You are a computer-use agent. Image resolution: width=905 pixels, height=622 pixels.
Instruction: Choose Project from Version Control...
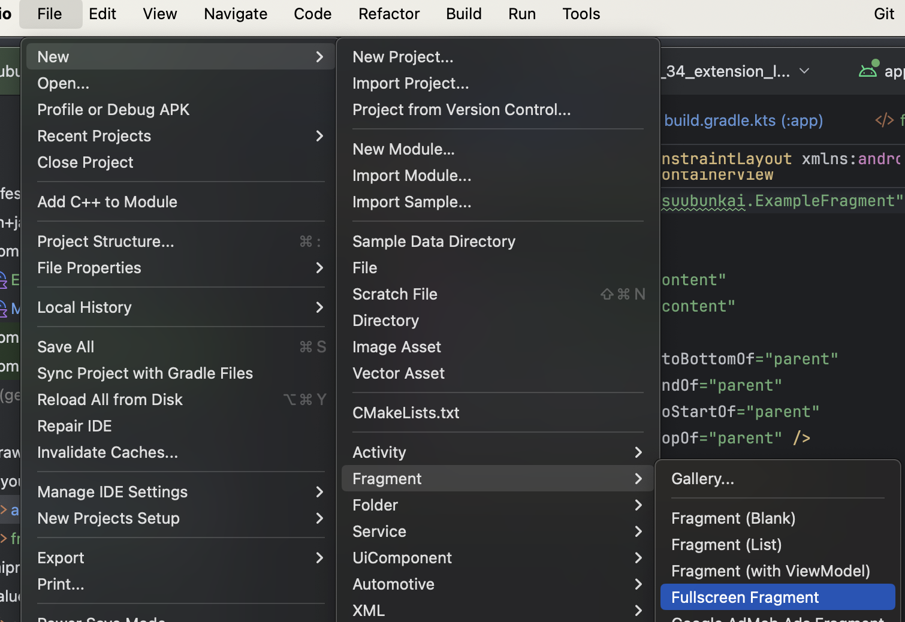497,110
